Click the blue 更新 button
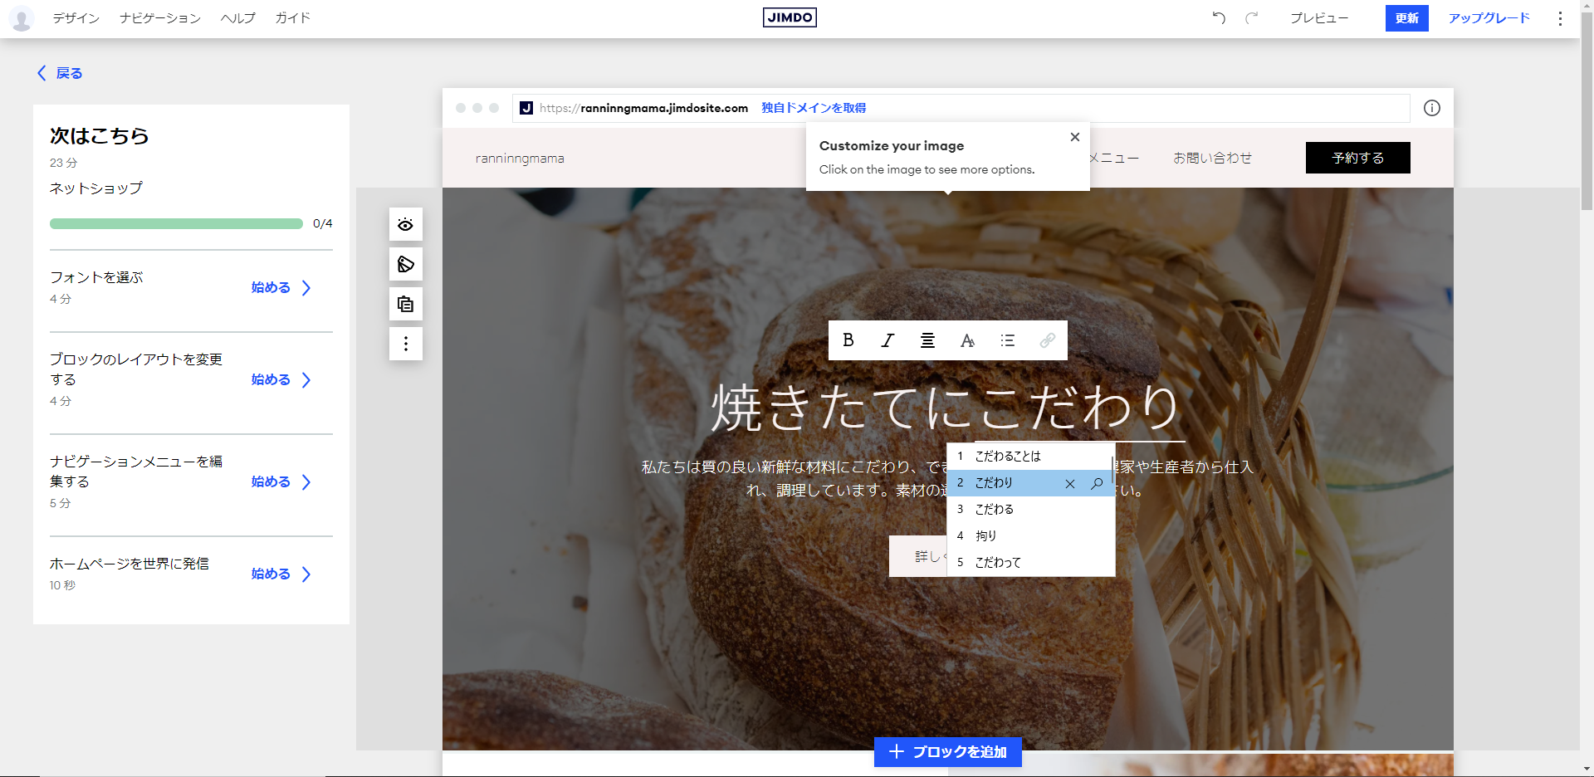Image resolution: width=1594 pixels, height=777 pixels. [x=1406, y=18]
